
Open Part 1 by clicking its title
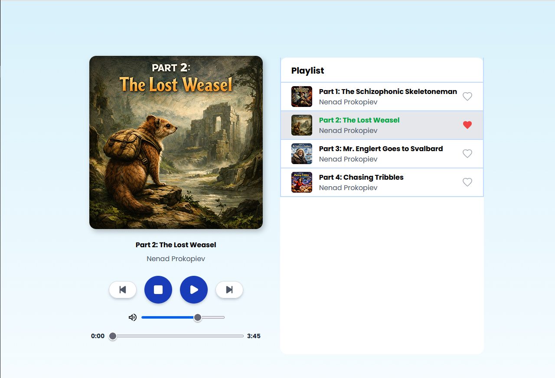pyautogui.click(x=388, y=91)
